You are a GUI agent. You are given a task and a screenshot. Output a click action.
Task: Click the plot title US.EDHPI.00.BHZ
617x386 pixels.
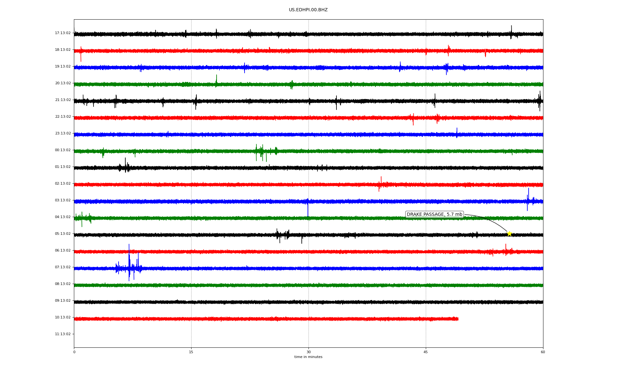308,10
